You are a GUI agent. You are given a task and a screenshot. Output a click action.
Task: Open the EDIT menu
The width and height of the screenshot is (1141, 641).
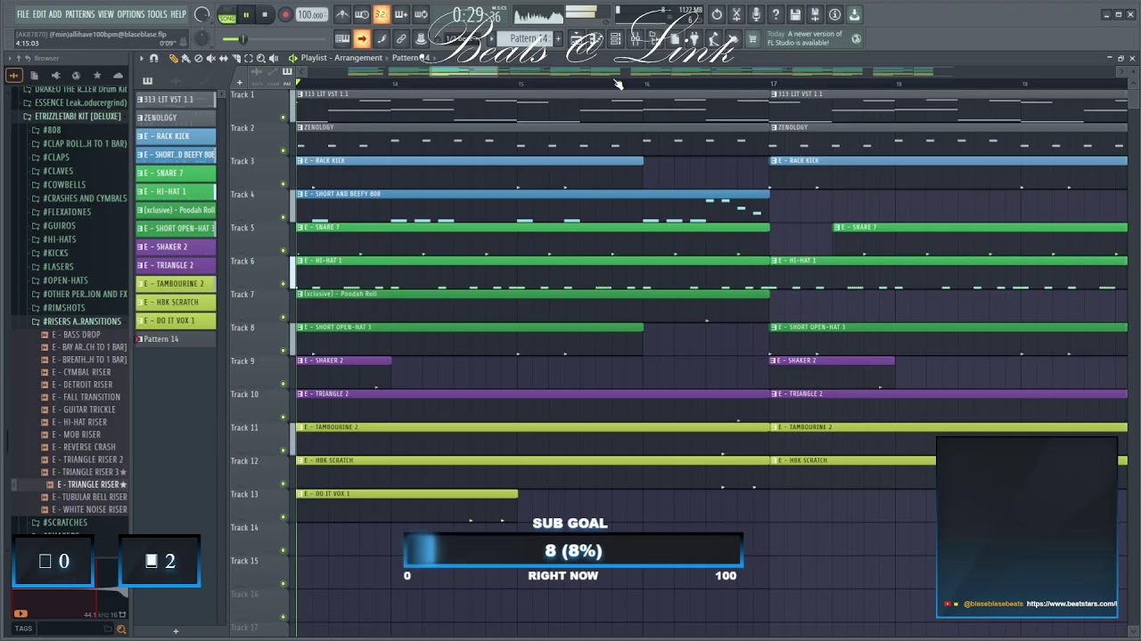(39, 14)
